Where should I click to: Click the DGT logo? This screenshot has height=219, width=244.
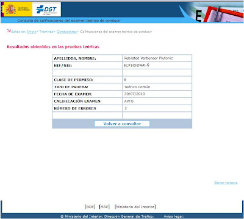pos(46,9)
